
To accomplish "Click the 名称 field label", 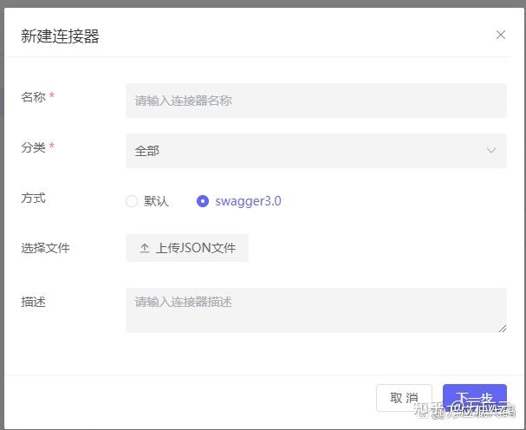I will (33, 97).
